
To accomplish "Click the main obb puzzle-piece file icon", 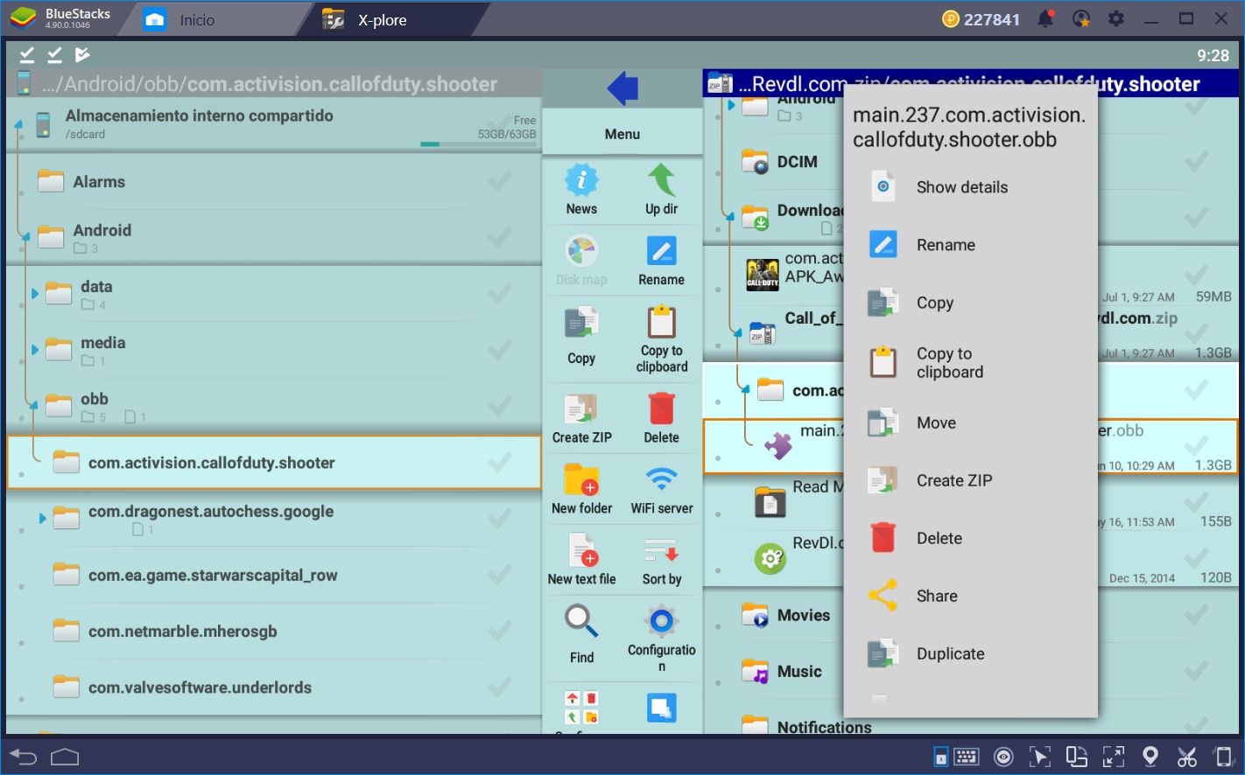I will (x=777, y=445).
